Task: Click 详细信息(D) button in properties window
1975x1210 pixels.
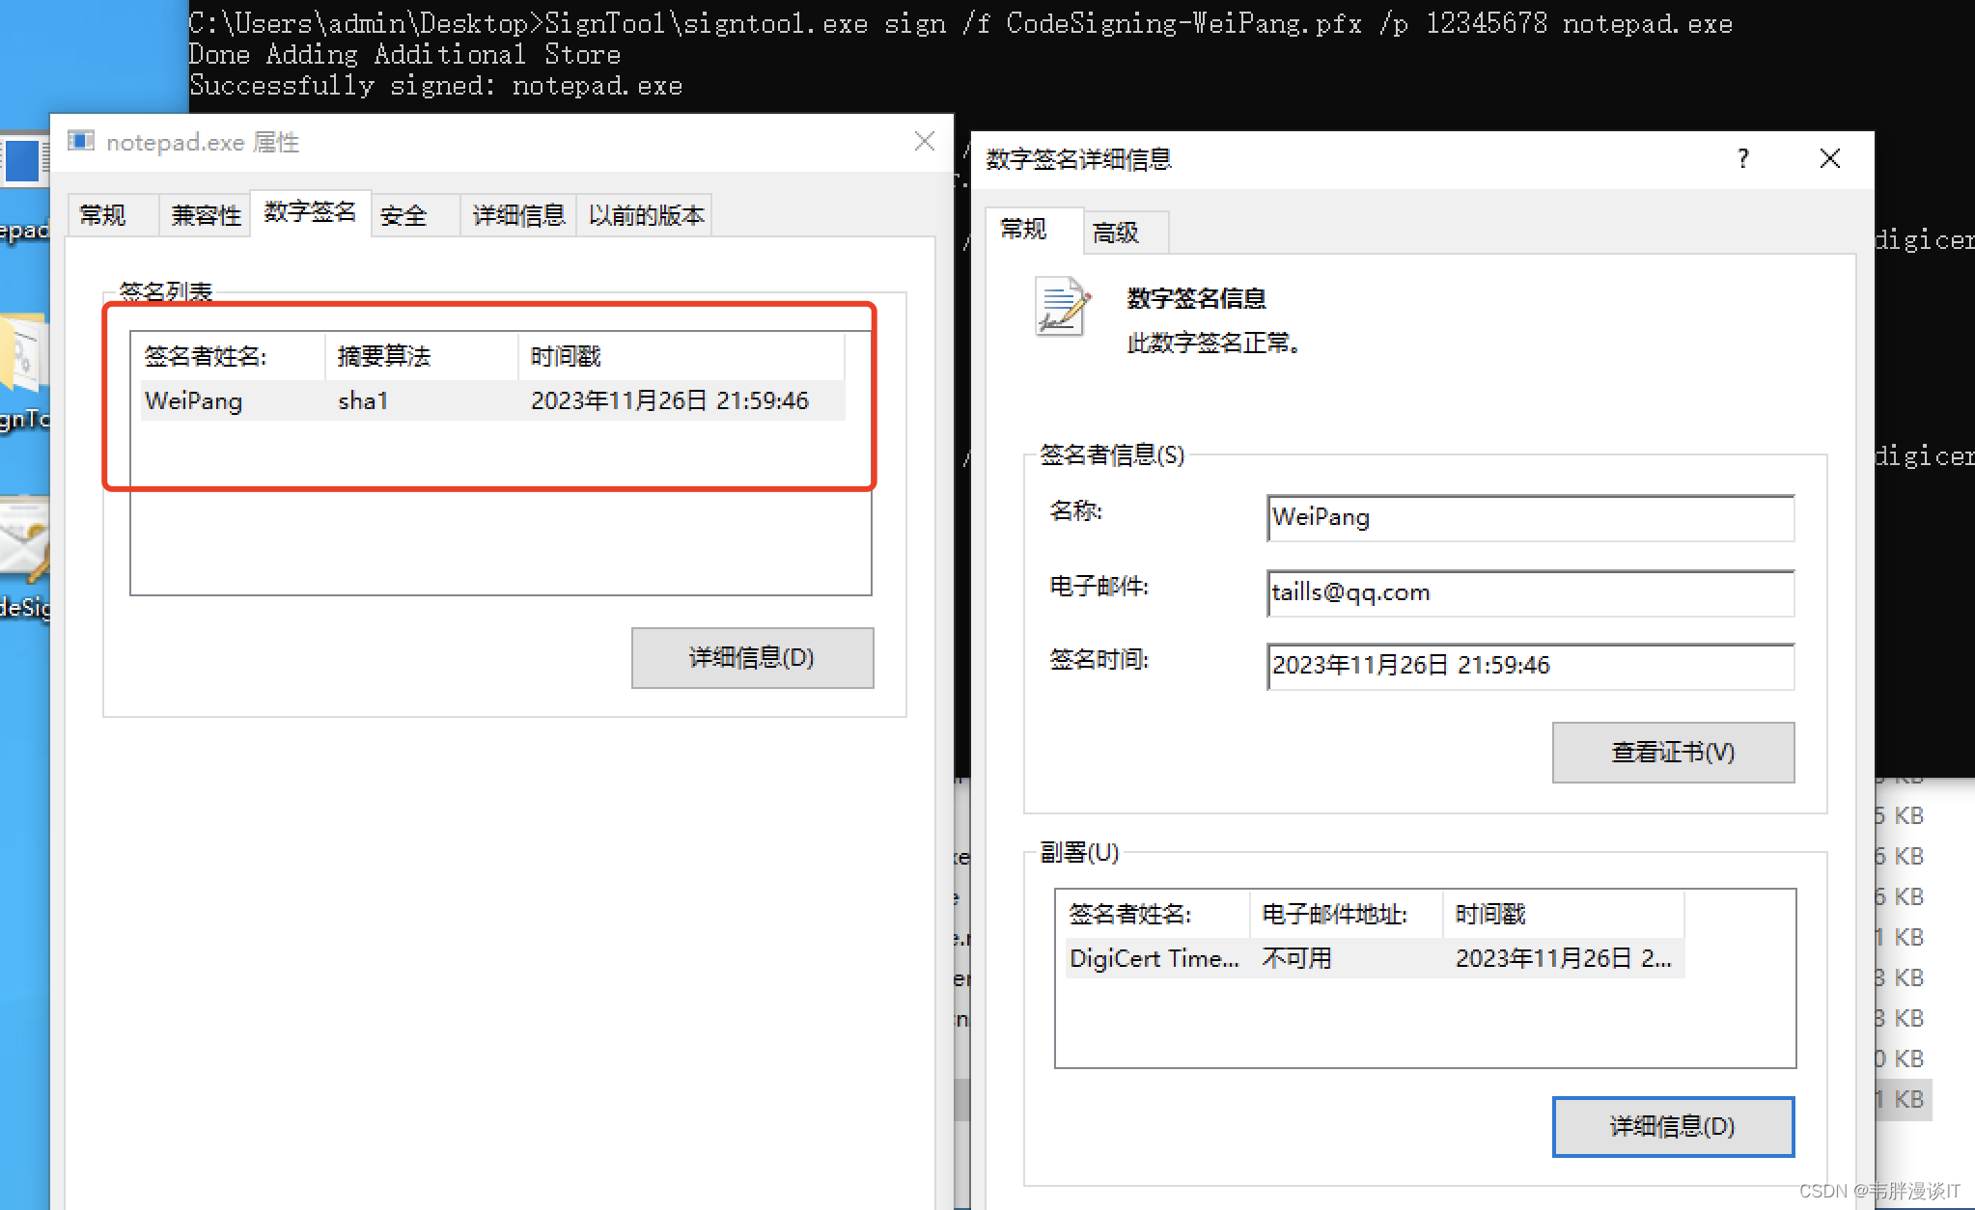Action: click(x=752, y=658)
